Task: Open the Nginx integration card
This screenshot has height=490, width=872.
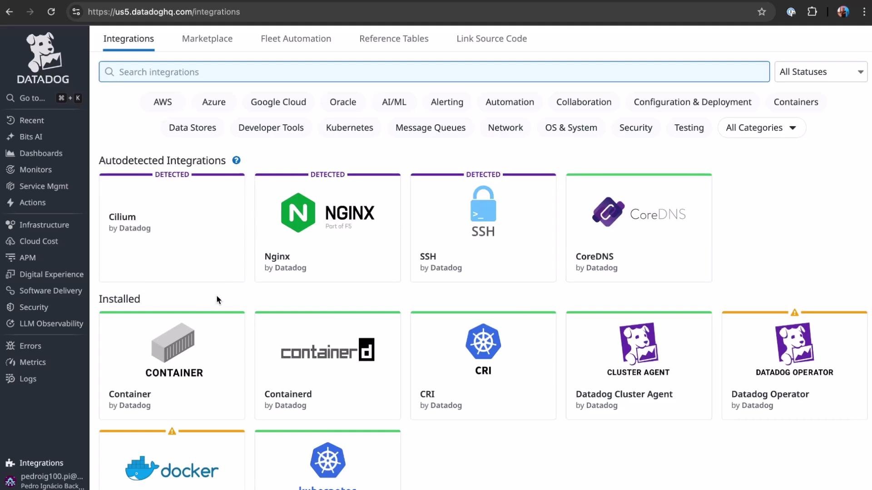Action: click(327, 228)
